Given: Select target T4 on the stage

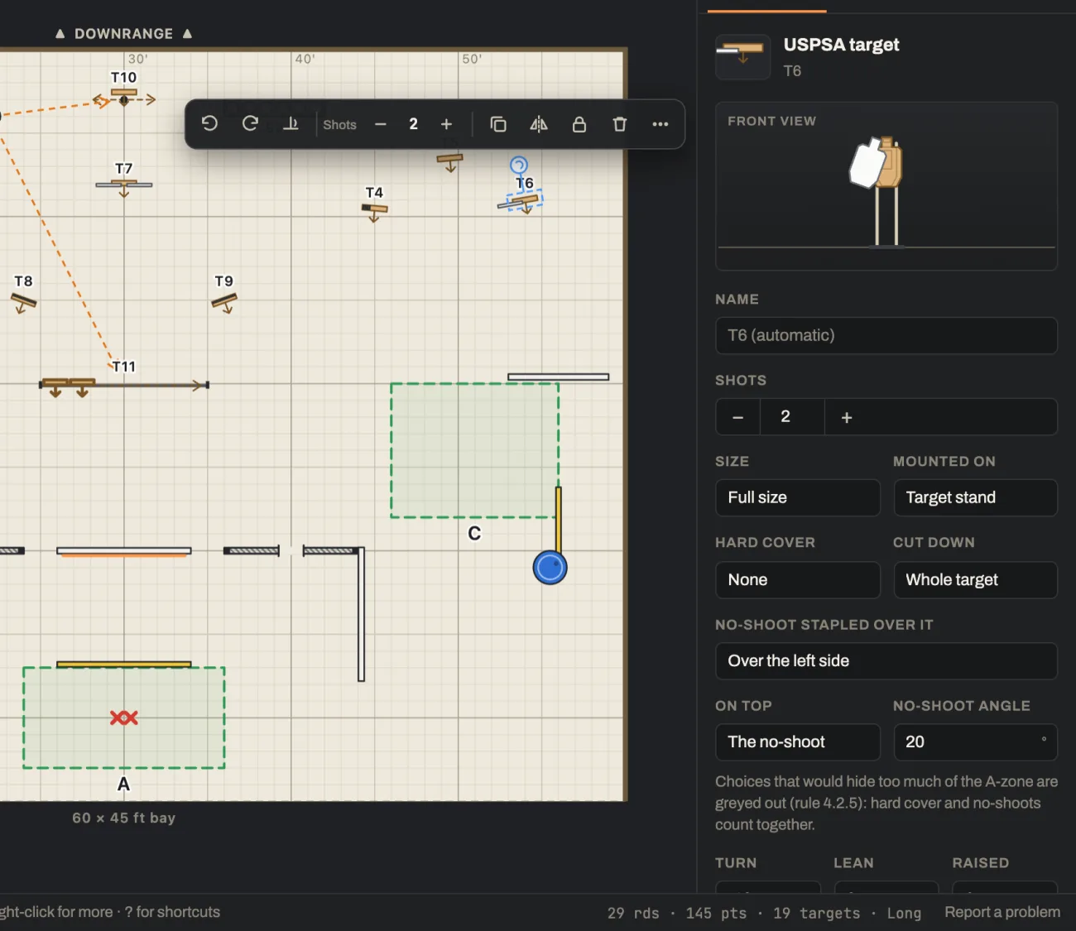Looking at the screenshot, I should (x=375, y=211).
